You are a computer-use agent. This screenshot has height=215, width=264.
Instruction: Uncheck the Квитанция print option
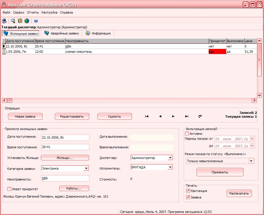point(188,191)
